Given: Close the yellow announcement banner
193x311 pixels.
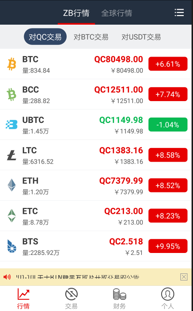Looking at the screenshot, I should (184, 277).
